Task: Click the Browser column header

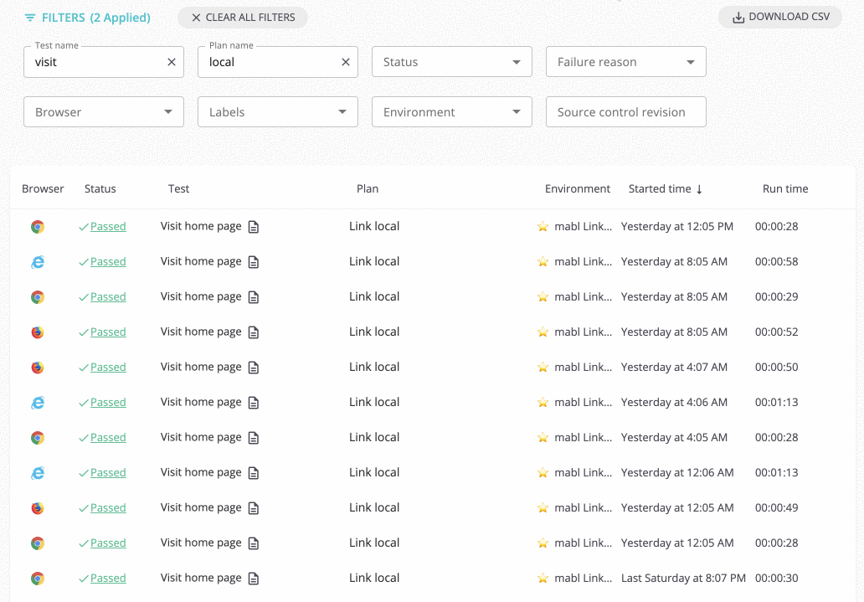Action: click(43, 189)
